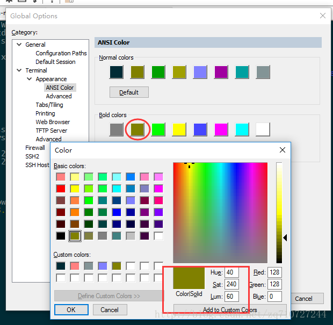Click the Blue value field
Viewport: 333px width, 325px height.
274,297
